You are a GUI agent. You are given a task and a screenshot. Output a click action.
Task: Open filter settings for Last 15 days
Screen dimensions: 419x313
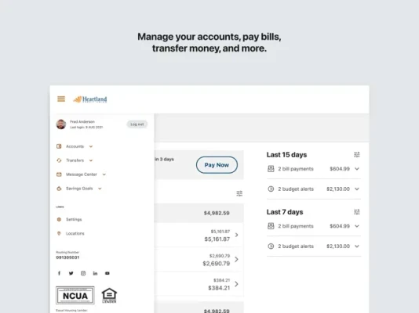pos(357,155)
